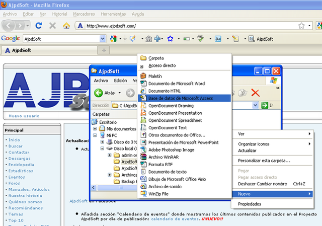Choose Acceso directo in the Nuevo submenu

click(x=185, y=65)
